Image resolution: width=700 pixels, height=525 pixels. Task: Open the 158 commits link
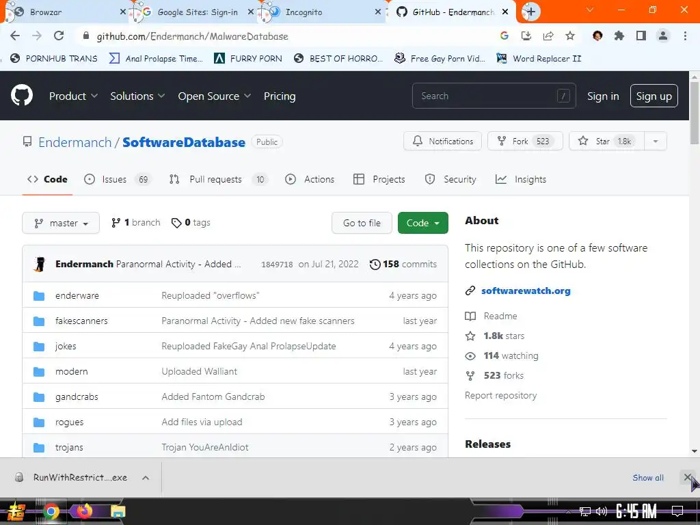(403, 264)
